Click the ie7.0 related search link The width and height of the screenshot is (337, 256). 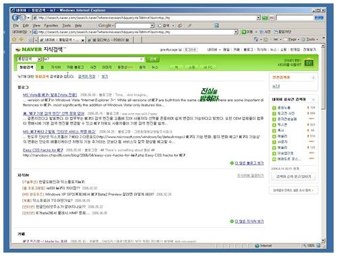[x=276, y=86]
